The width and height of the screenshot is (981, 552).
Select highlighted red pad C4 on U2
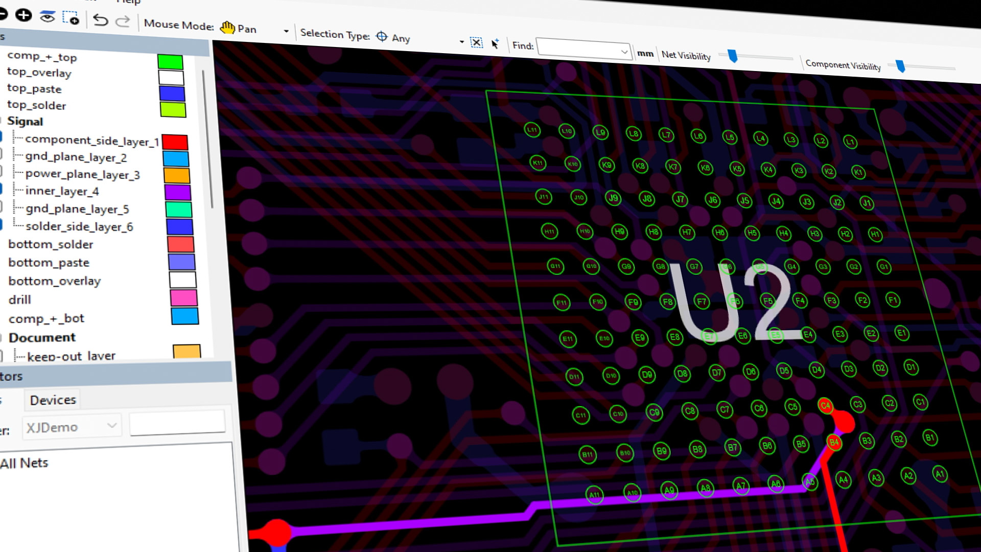(x=825, y=406)
